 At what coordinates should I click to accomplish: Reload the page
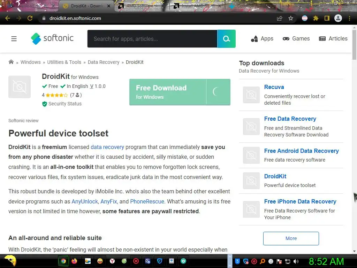click(30, 18)
